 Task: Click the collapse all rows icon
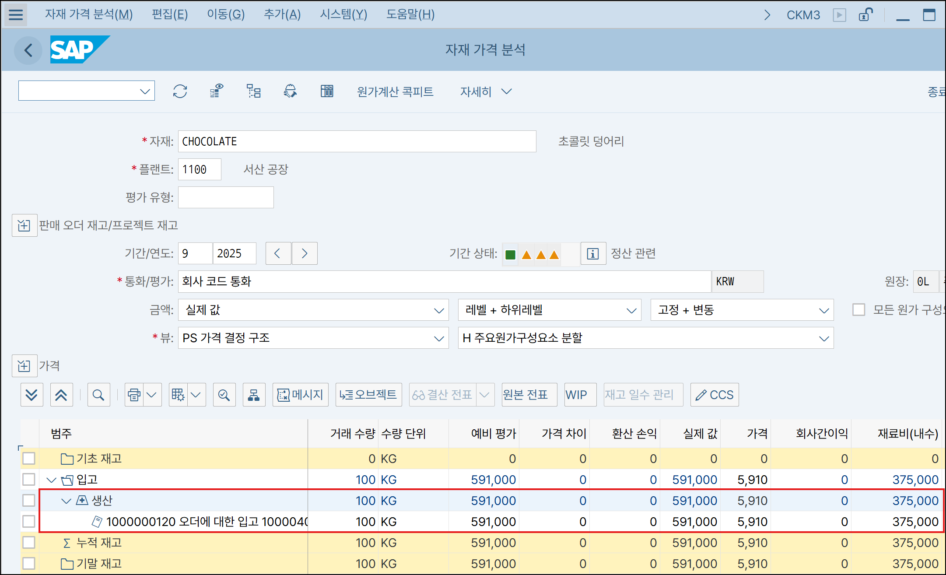pyautogui.click(x=61, y=395)
